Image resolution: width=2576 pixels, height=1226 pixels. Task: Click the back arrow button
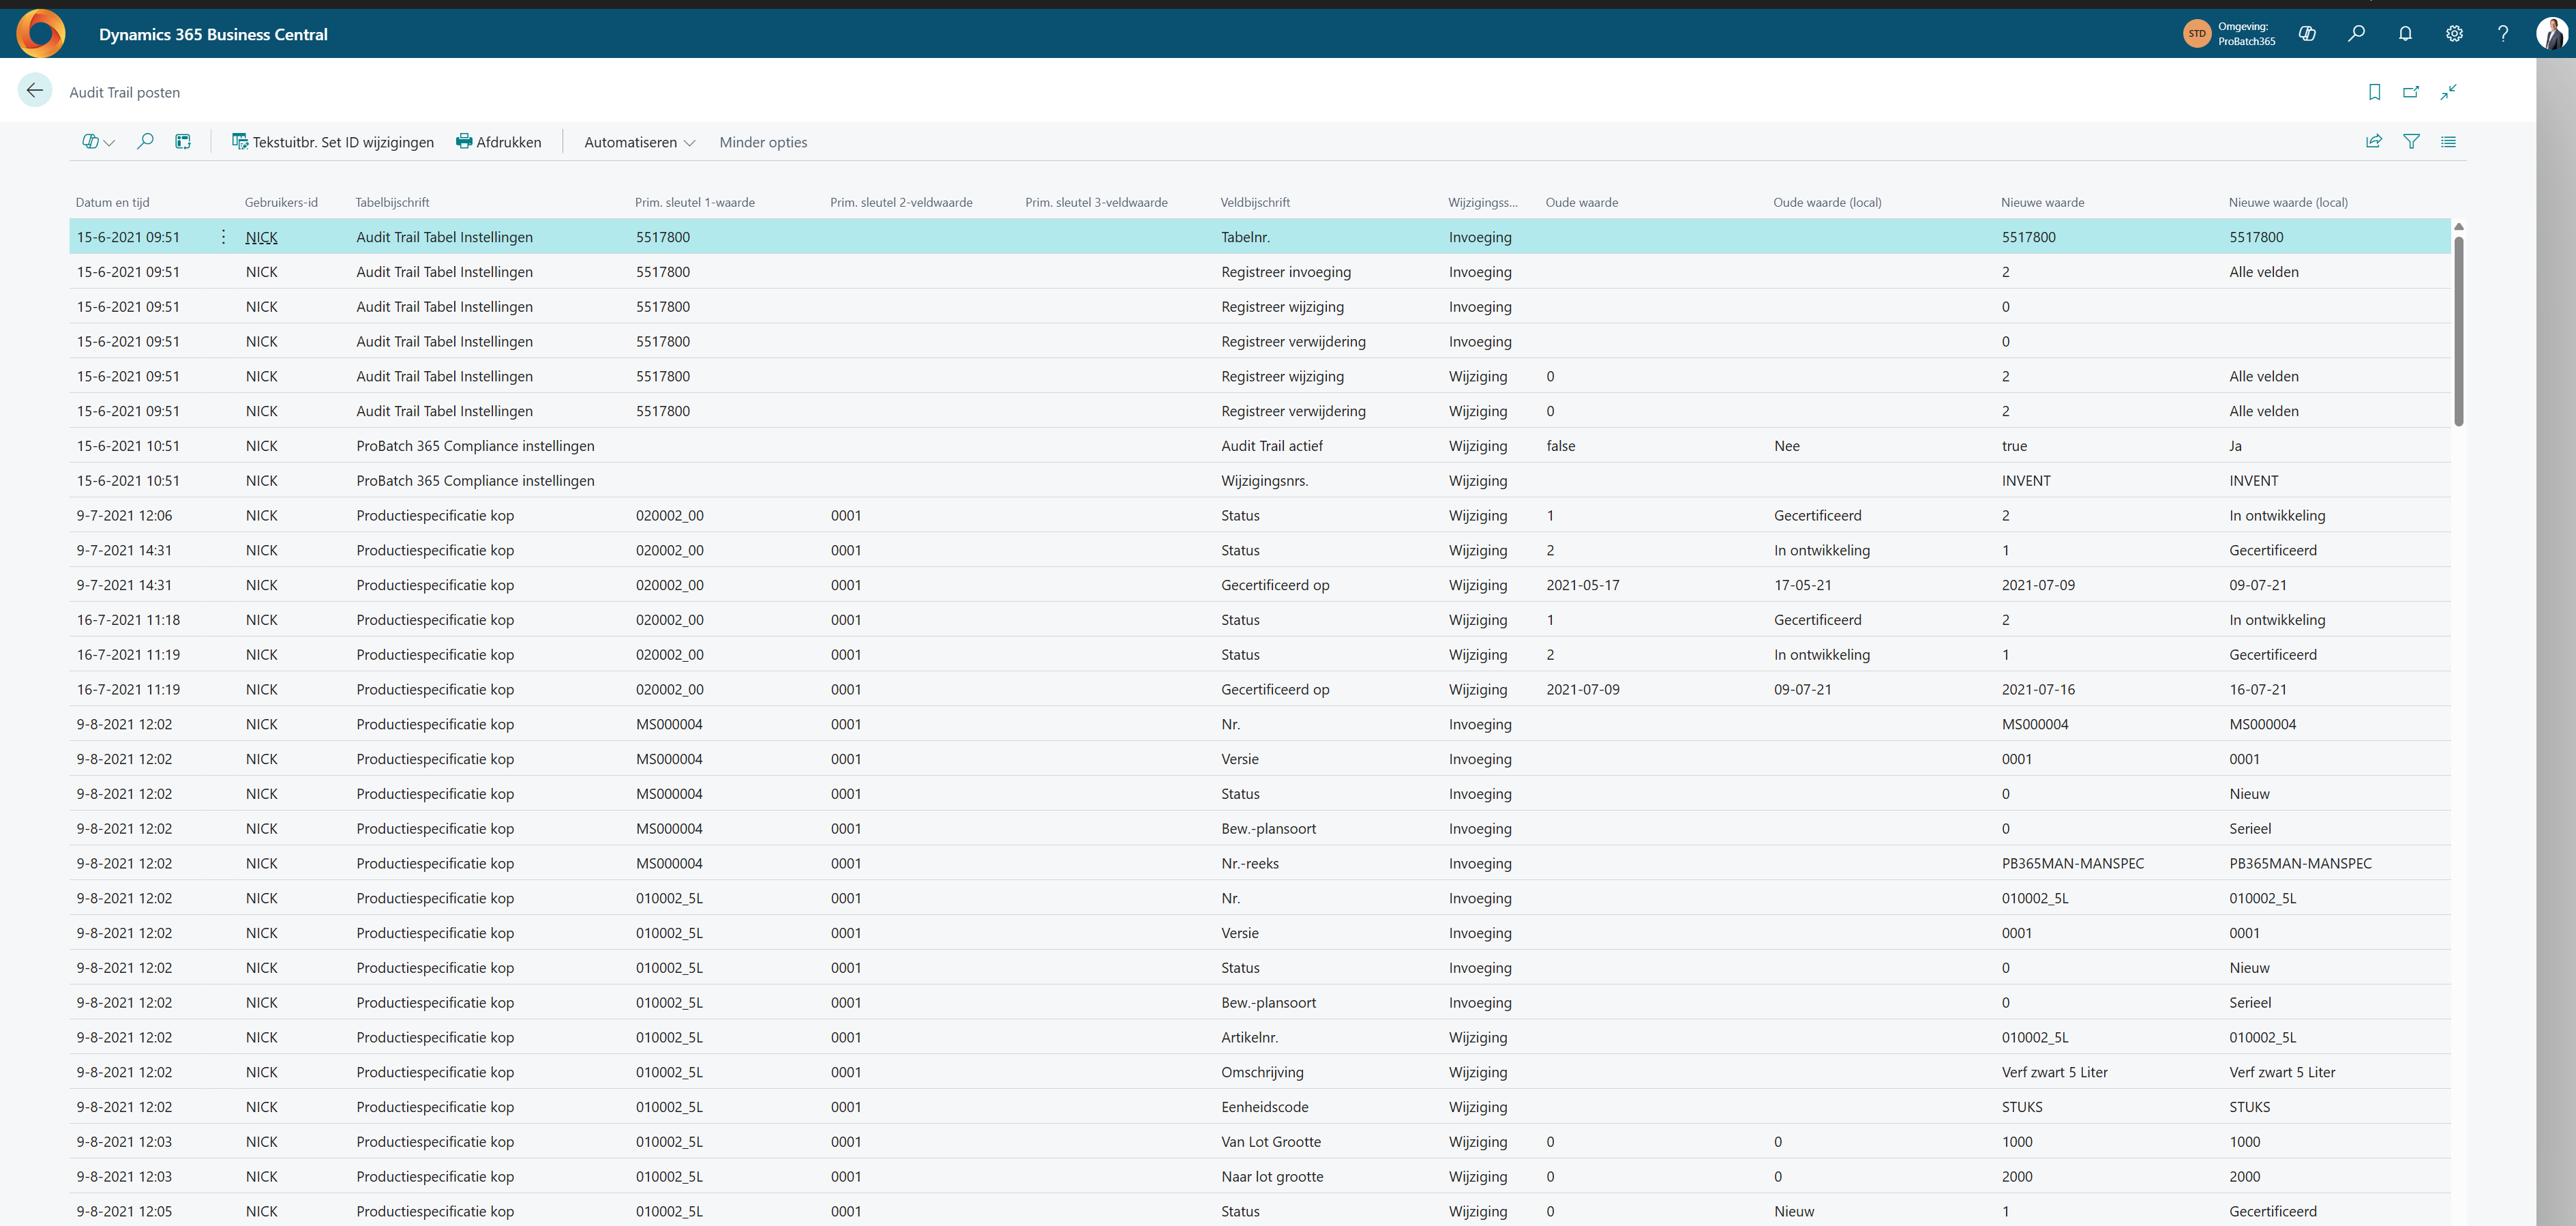(35, 91)
